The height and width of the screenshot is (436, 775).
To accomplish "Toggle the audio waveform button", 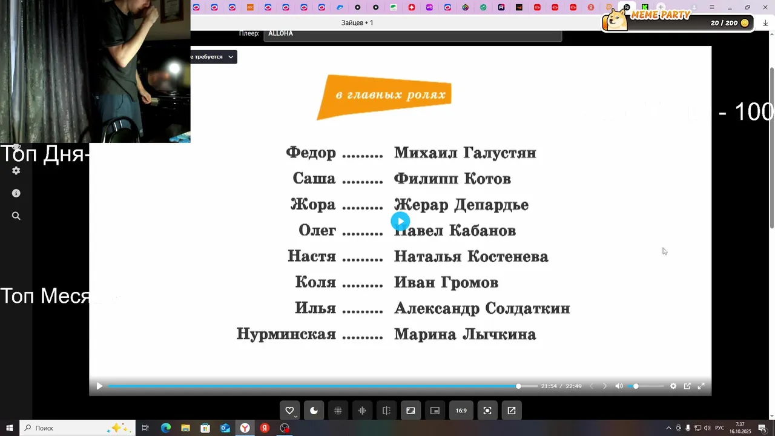I will pyautogui.click(x=362, y=411).
